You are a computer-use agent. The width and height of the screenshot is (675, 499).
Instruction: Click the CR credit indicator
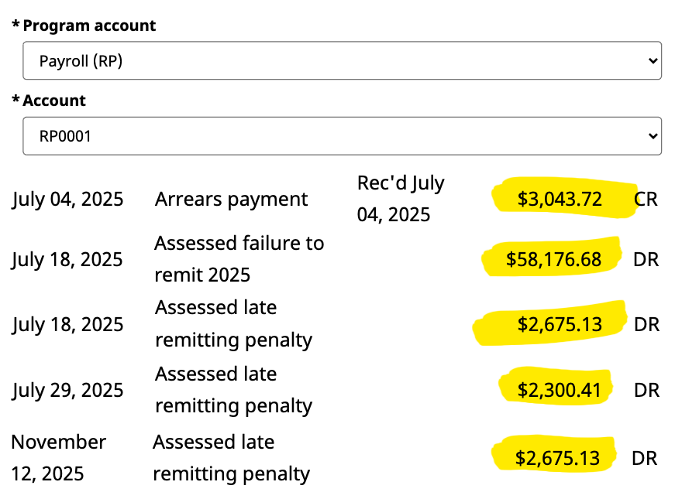[646, 199]
